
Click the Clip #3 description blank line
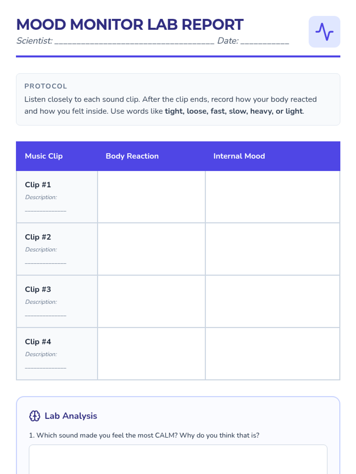[46, 314]
